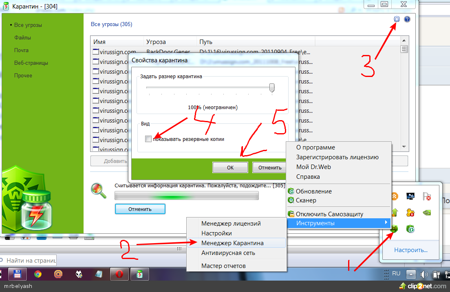
Task: Sort list by 'Путь' column header
Action: coord(256,42)
